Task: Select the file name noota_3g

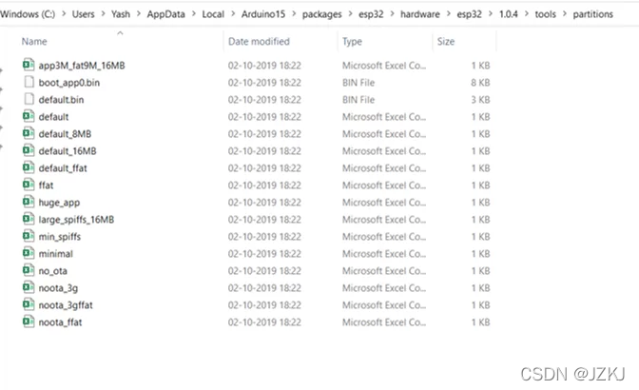Action: click(x=58, y=288)
